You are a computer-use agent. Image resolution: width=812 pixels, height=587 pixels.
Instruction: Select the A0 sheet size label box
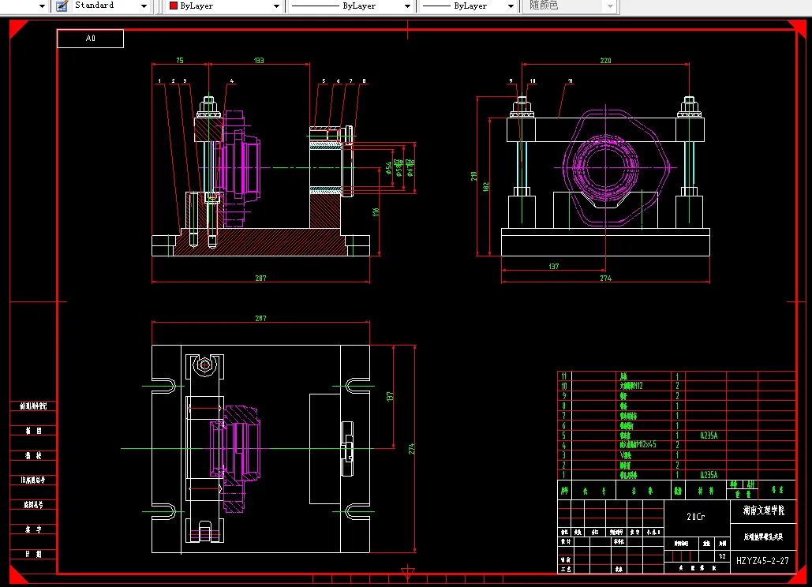[90, 39]
